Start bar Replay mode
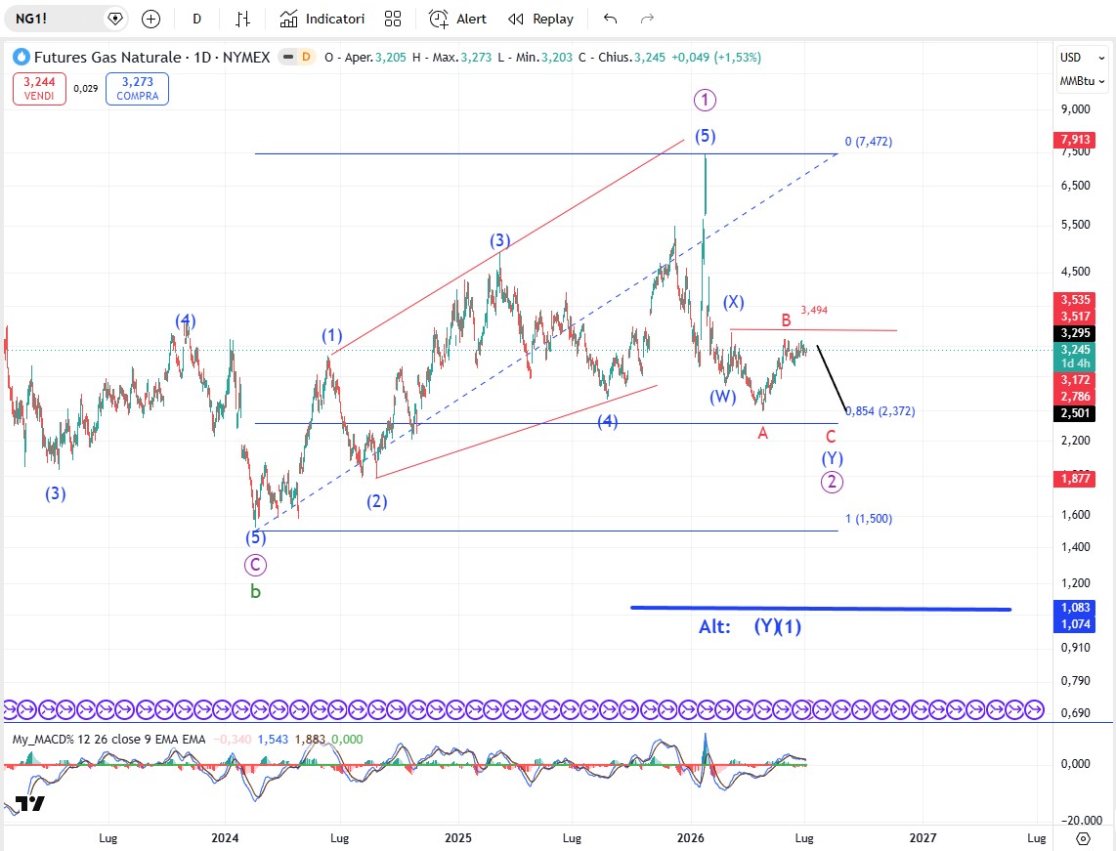This screenshot has height=851, width=1116. (541, 20)
